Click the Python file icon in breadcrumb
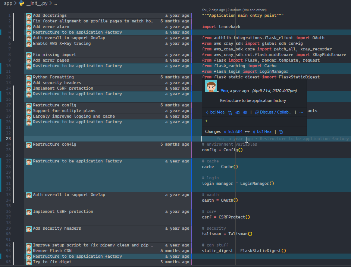Screen dimensions: 351x267 (22, 3)
